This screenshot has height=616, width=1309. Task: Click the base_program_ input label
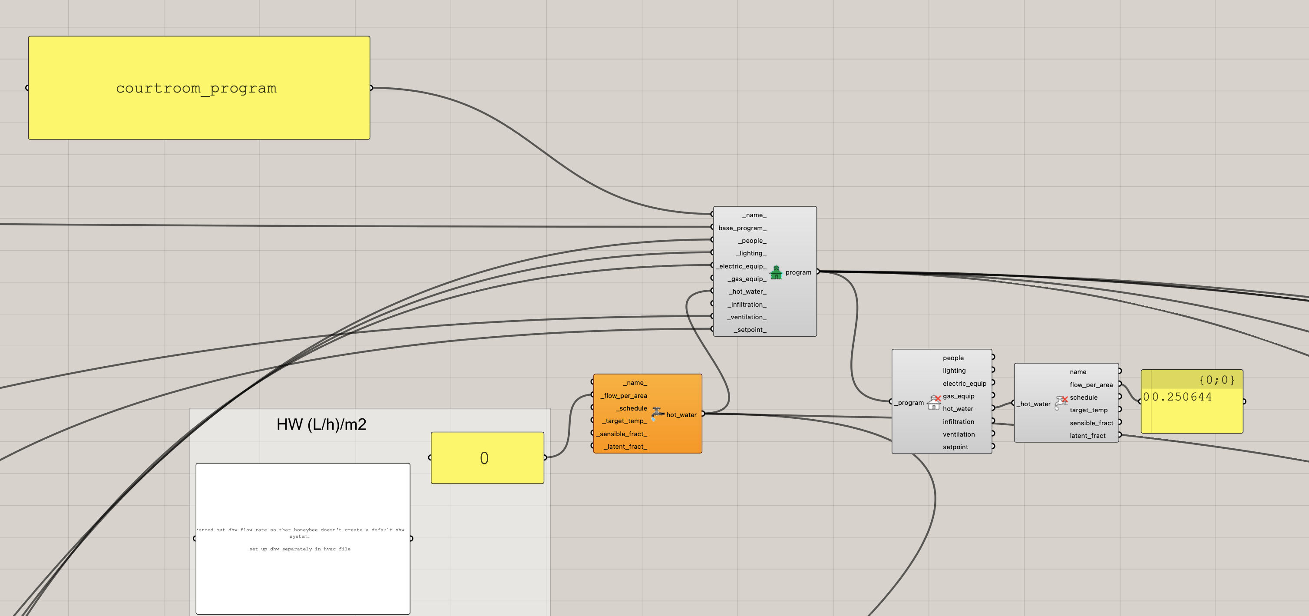(741, 228)
